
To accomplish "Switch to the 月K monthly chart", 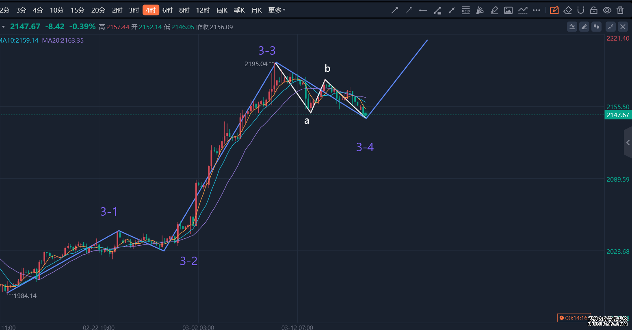I will (x=257, y=10).
